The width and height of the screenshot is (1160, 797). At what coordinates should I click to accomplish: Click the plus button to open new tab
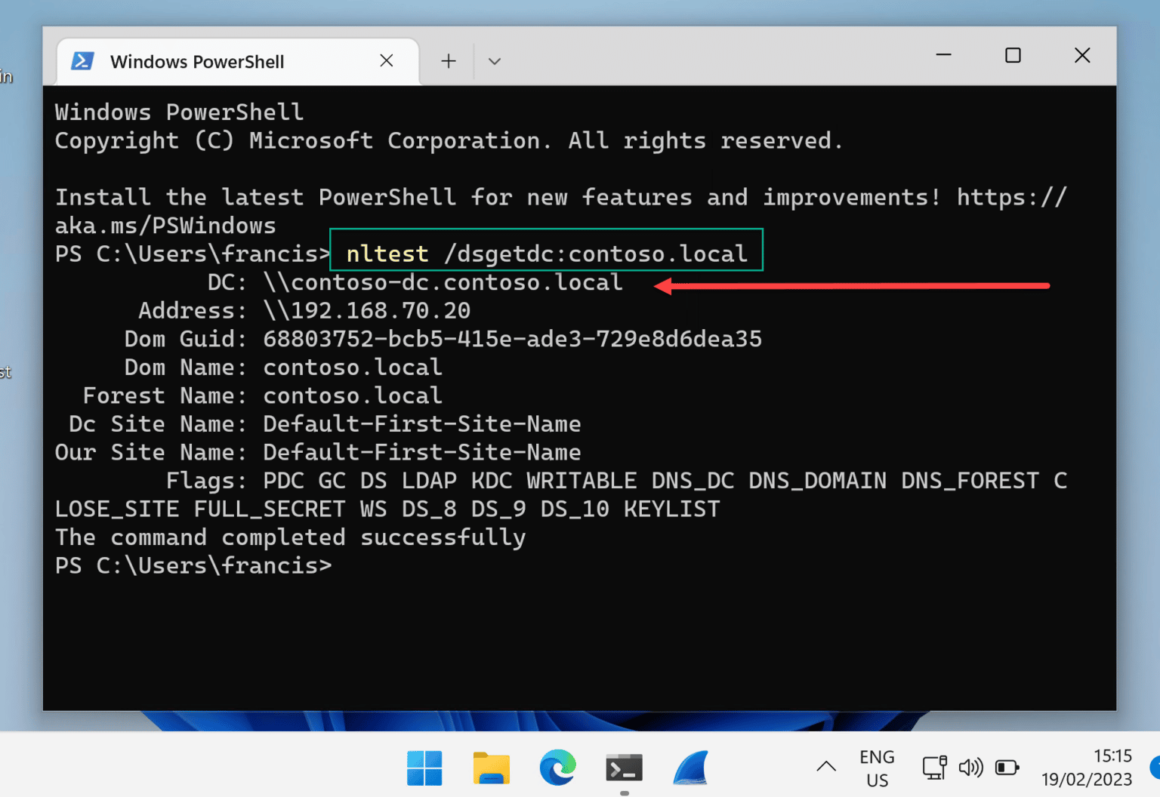click(x=448, y=60)
